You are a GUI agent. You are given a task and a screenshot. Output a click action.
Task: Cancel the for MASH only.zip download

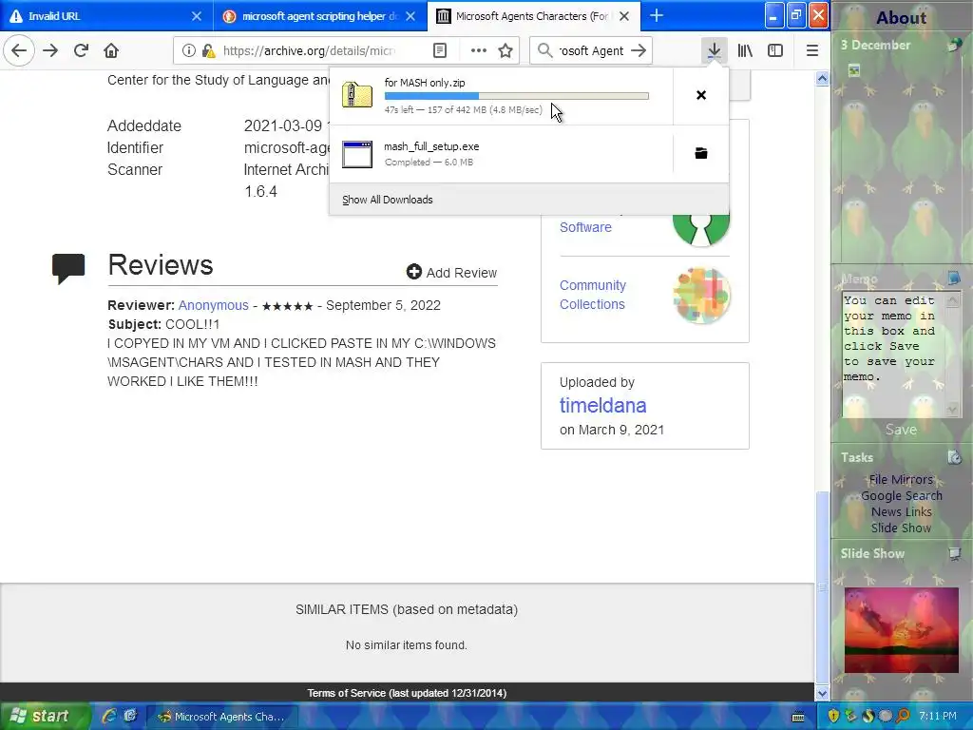701,95
